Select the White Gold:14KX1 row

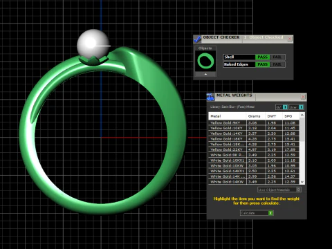(x=254, y=171)
